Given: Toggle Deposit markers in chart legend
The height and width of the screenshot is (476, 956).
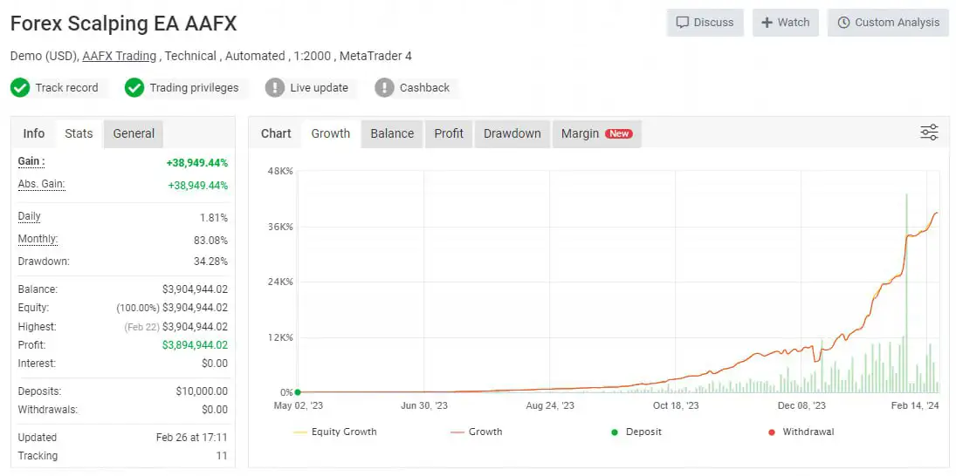Looking at the screenshot, I should click(x=636, y=432).
